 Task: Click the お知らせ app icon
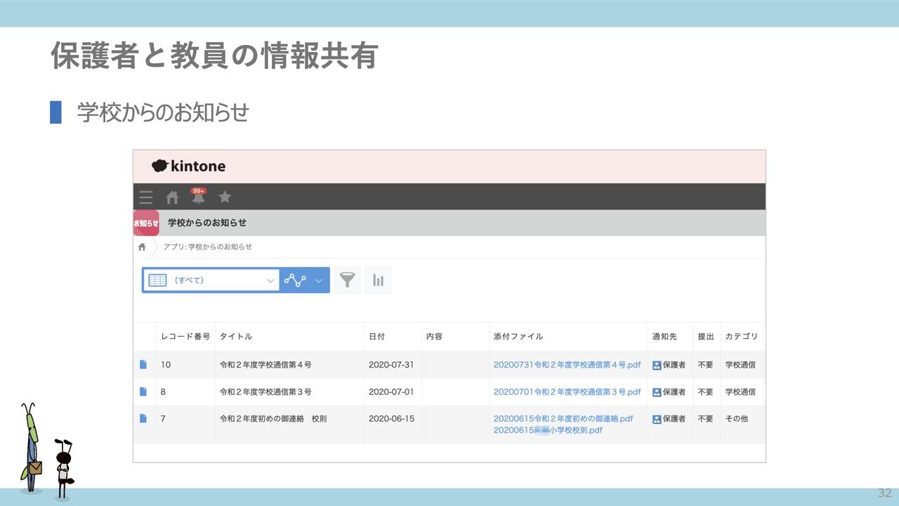tap(145, 222)
